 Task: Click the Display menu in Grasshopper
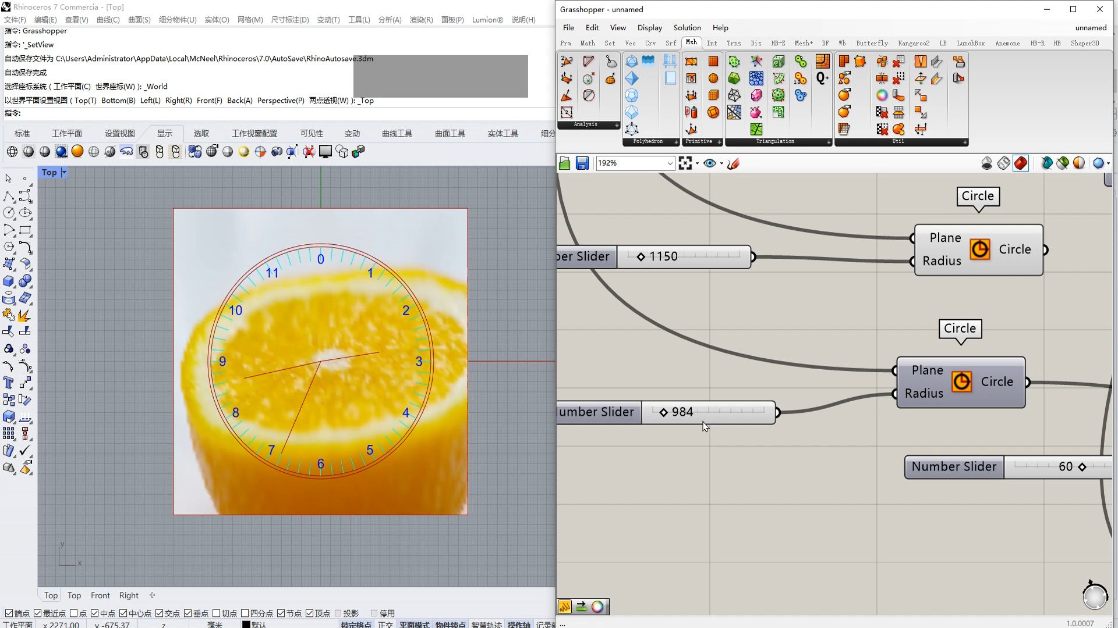click(650, 27)
